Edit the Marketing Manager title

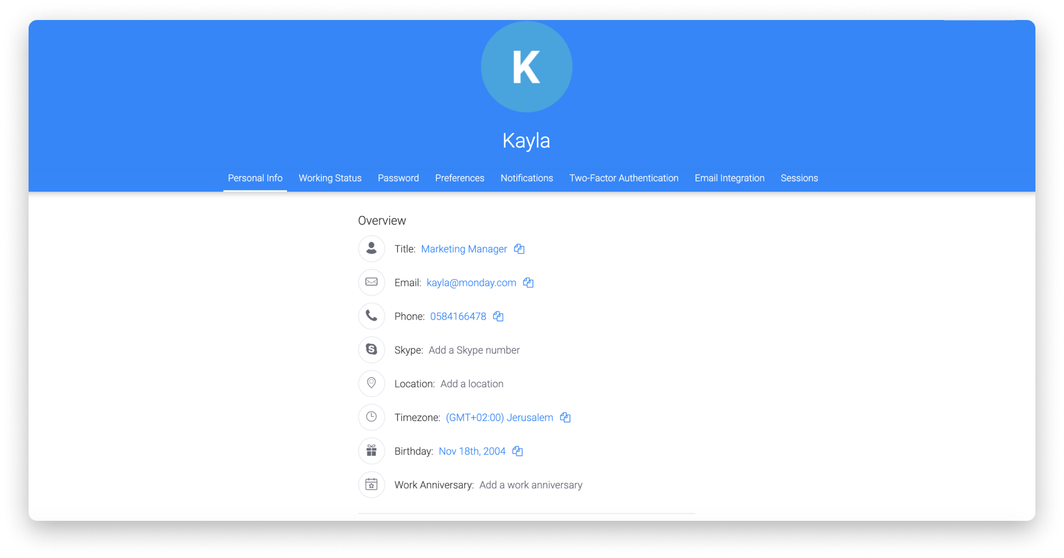tap(464, 249)
